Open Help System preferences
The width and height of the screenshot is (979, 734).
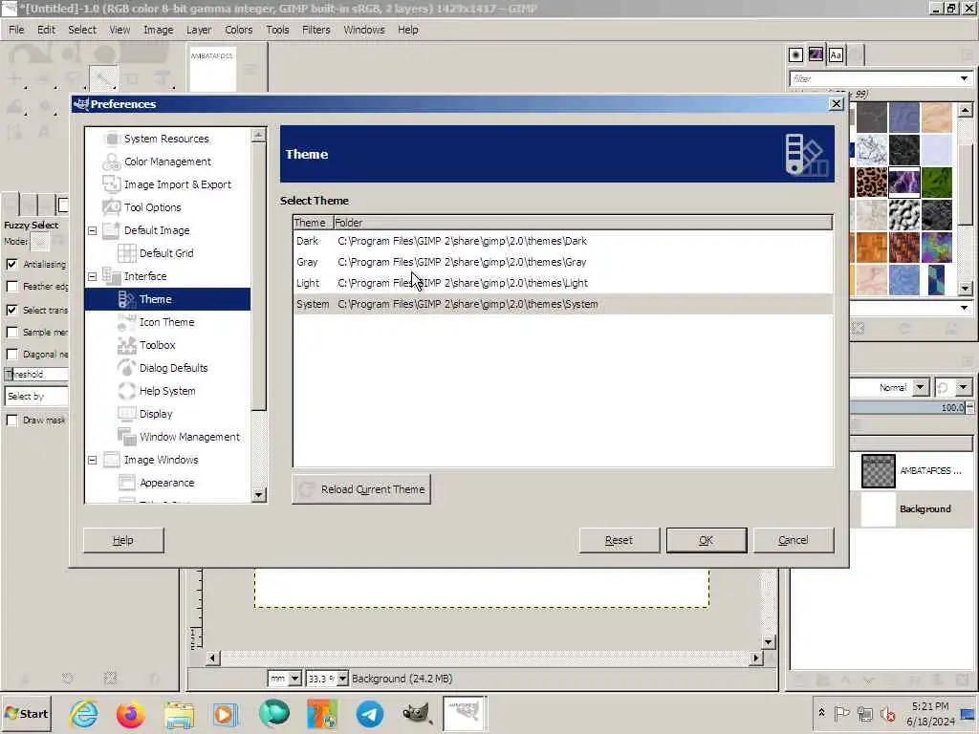(167, 391)
